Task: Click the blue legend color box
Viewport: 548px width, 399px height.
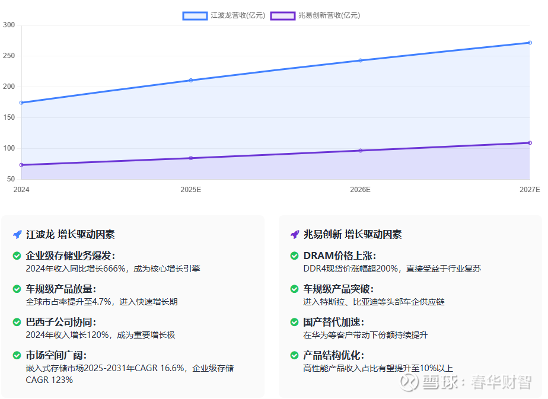Action: [x=195, y=15]
